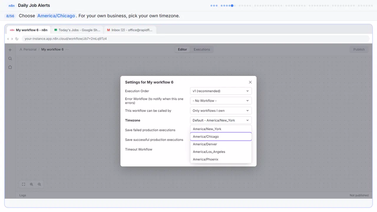The height and width of the screenshot is (212, 377).
Task: Collapse the Timezone dropdown
Action: (221, 120)
